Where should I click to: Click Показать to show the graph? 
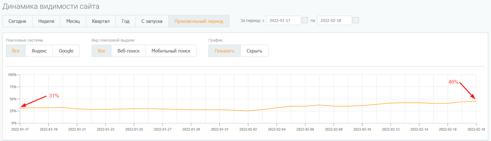coord(225,51)
